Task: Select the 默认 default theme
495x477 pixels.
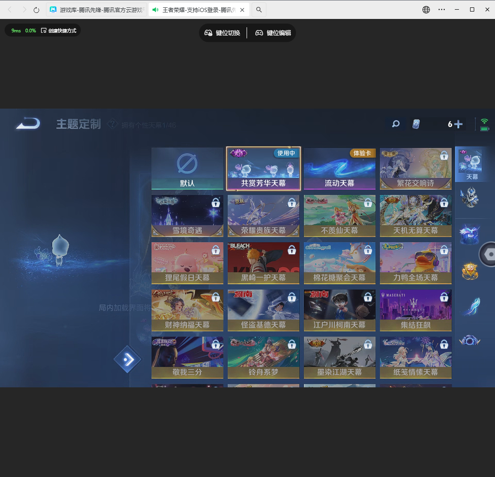Action: 187,169
